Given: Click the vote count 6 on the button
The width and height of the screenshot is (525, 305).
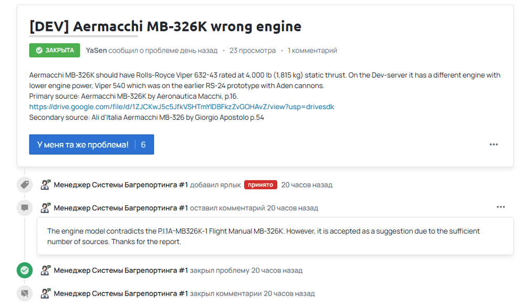Looking at the screenshot, I should coord(143,144).
